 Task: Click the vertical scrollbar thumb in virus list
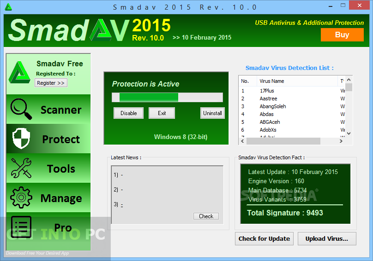(349, 87)
